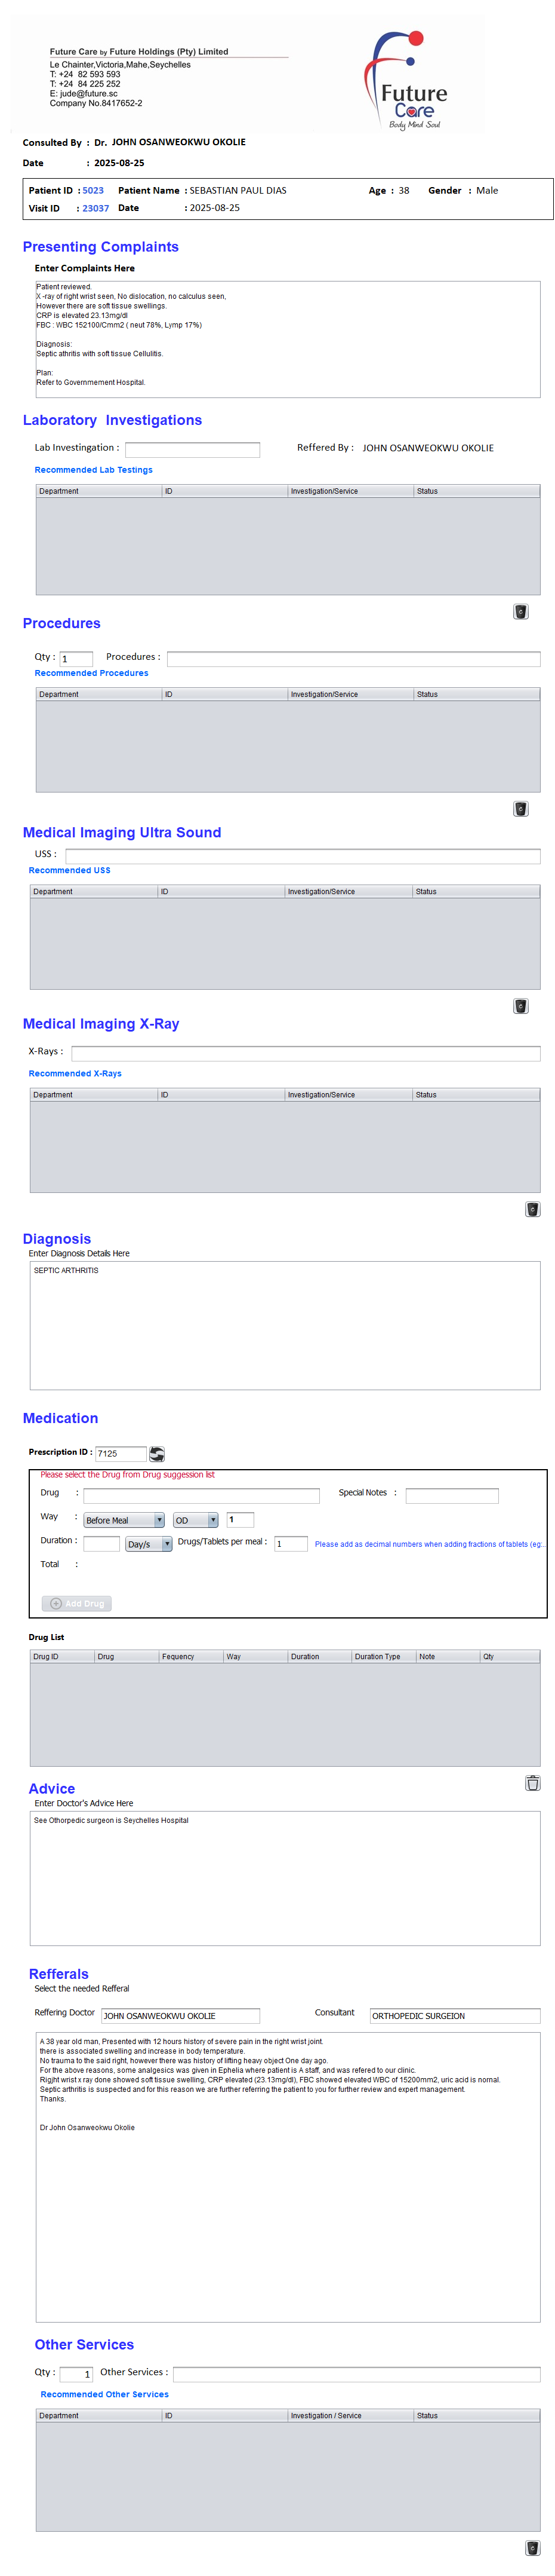The image size is (555, 2576).
Task: Open the Day/s duration type dropdown
Action: tap(149, 1544)
